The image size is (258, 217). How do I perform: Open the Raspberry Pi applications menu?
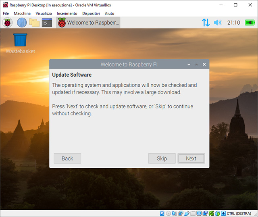pos(8,23)
